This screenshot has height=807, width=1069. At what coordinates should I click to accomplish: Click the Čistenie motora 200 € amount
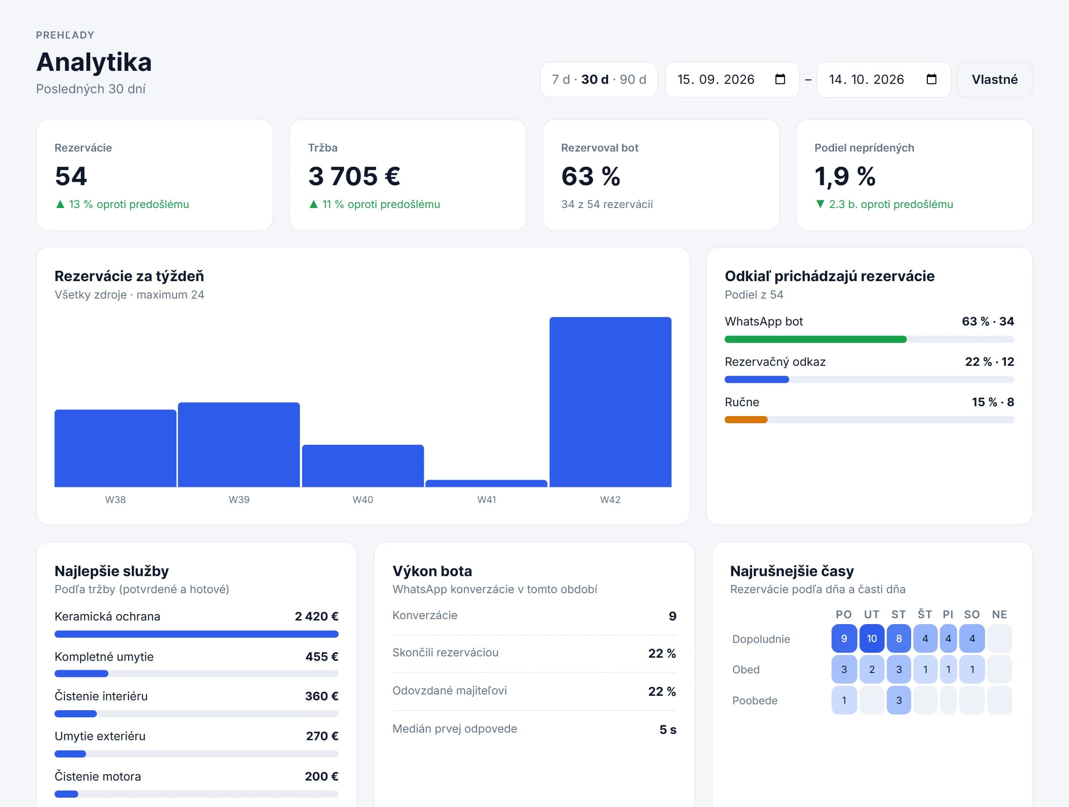coord(322,776)
